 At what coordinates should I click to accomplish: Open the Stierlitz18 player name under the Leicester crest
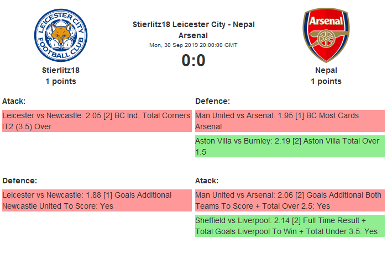(61, 71)
